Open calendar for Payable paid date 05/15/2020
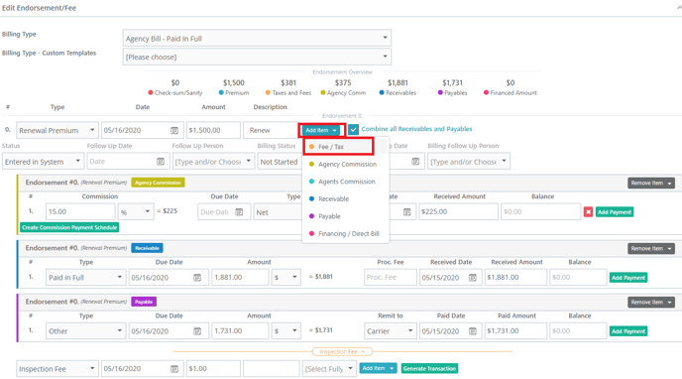Image resolution: width=682 pixels, height=379 pixels. pyautogui.click(x=473, y=331)
